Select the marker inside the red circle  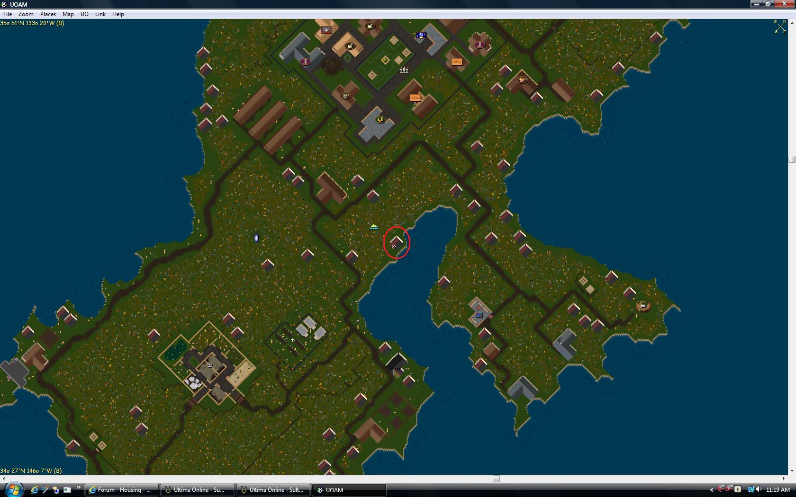[394, 247]
